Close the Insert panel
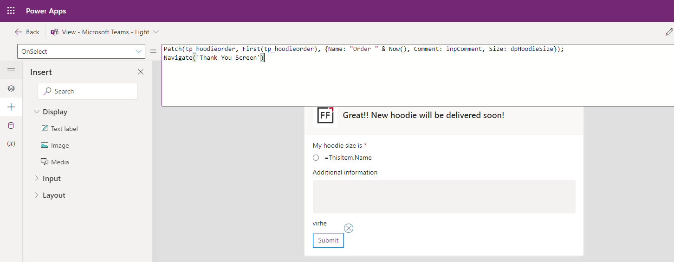Viewport: 674px width, 262px height. [x=141, y=72]
